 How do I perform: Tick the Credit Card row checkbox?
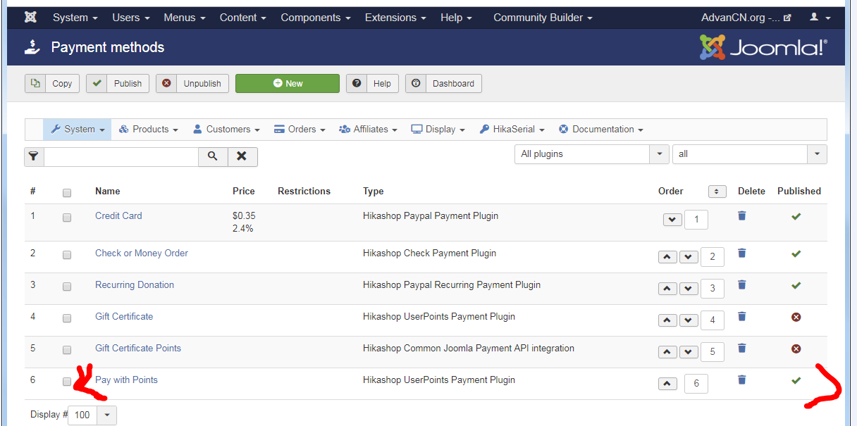tap(67, 218)
